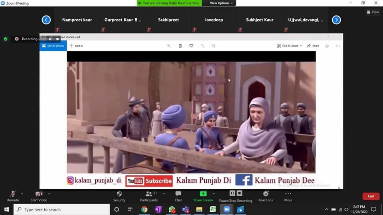Open the Windows Start menu
This screenshot has height=215, width=383.
pyautogui.click(x=7, y=209)
